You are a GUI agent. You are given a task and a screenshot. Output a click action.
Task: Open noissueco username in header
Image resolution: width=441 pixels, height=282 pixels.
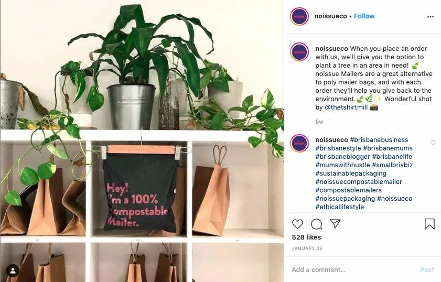(331, 16)
